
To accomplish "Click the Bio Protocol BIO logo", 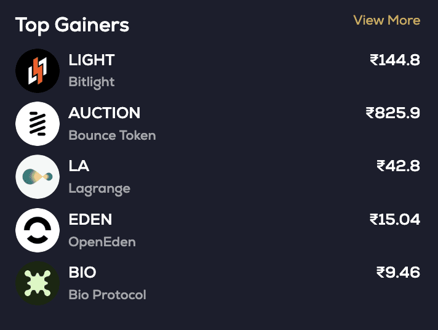I will tap(38, 283).
